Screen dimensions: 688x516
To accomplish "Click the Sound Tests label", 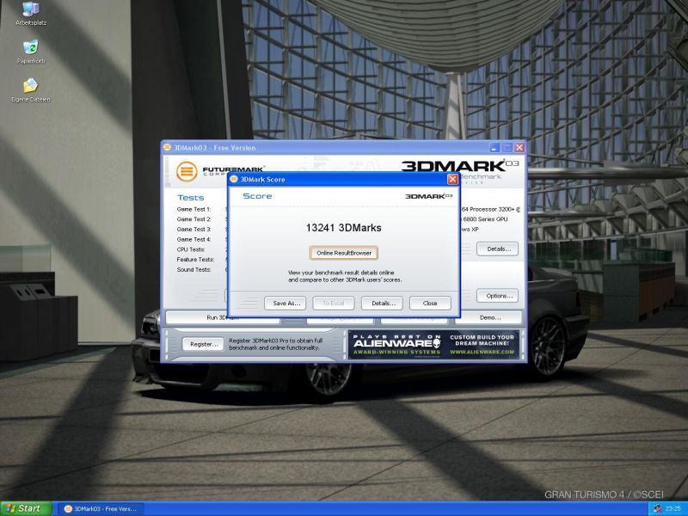I will coord(194,270).
